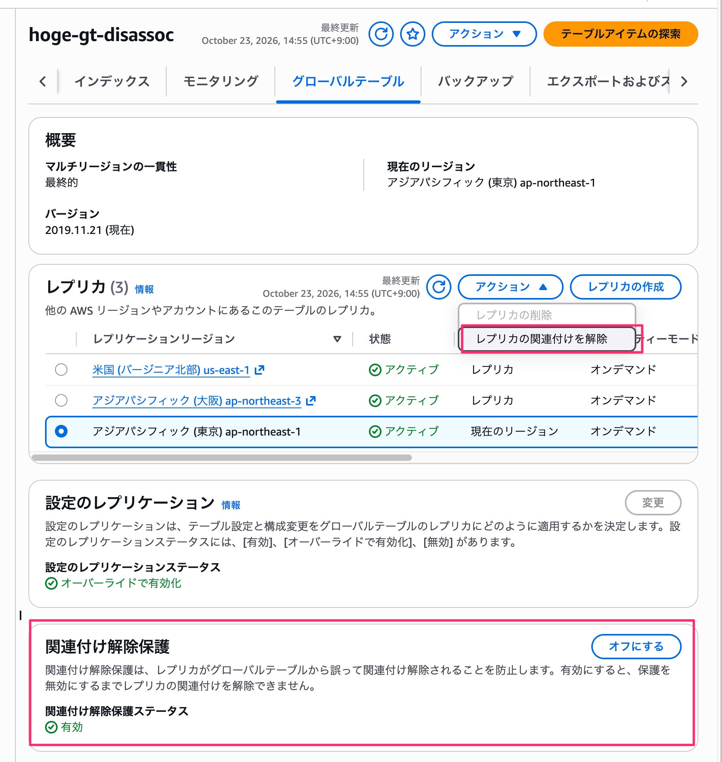This screenshot has width=722, height=762.
Task: Open 情報 link next to 設定のレプリケーション
Action: [x=231, y=505]
